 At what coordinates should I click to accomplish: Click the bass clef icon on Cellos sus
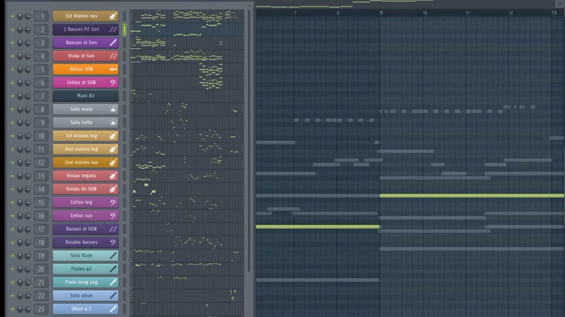pos(113,216)
